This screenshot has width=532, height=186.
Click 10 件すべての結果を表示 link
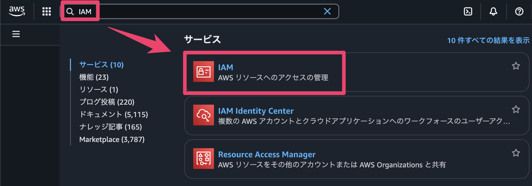pyautogui.click(x=488, y=40)
